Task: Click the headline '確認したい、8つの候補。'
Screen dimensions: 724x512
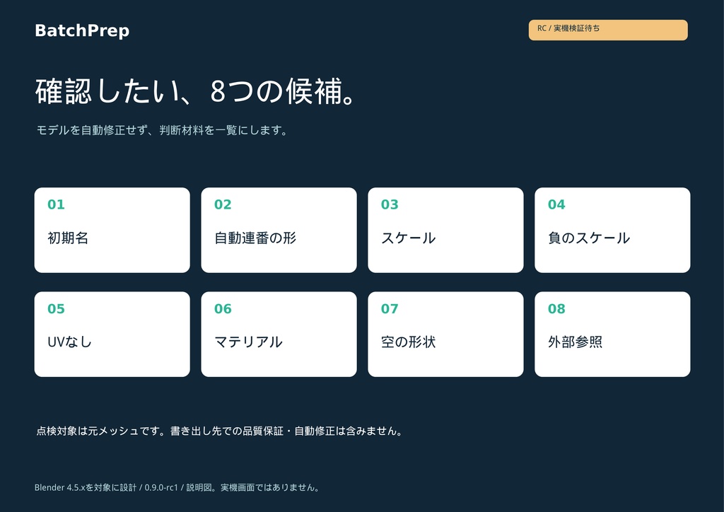Action: pyautogui.click(x=195, y=91)
